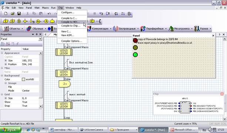Click the New document icon
The width and height of the screenshot is (227, 133).
pyautogui.click(x=6, y=14)
